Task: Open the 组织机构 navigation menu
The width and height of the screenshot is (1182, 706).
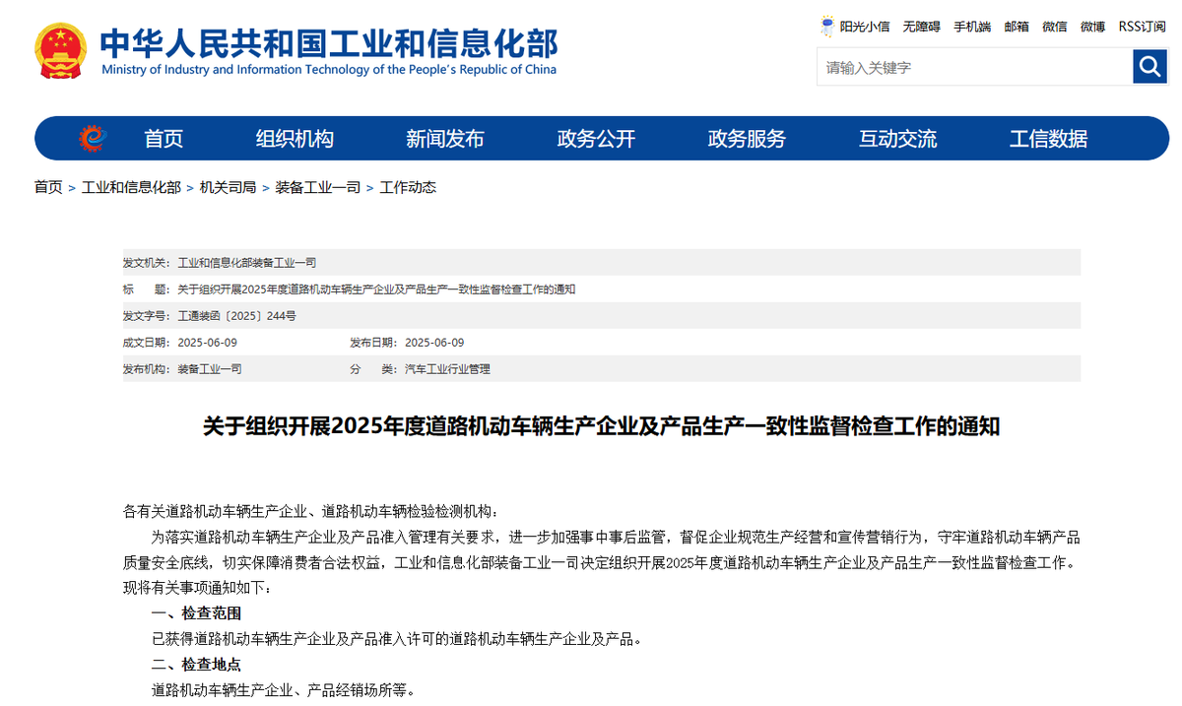Action: point(295,139)
